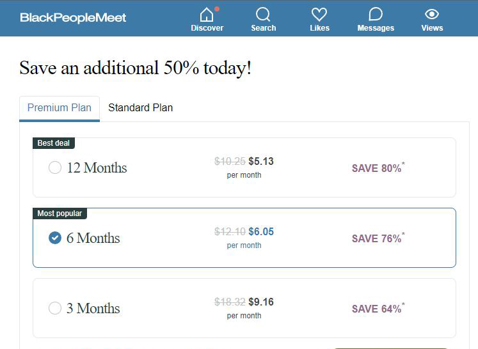Switch to the Premium Plan tab

(x=60, y=108)
